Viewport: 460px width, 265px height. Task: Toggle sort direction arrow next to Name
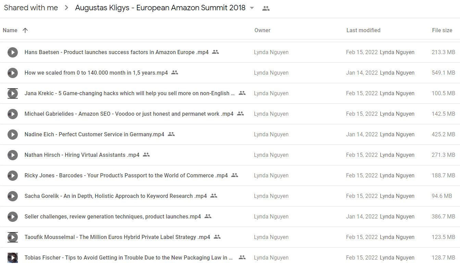[x=25, y=30]
